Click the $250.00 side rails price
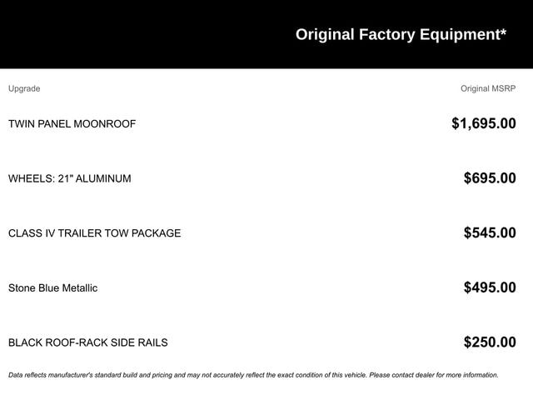 [x=490, y=342]
